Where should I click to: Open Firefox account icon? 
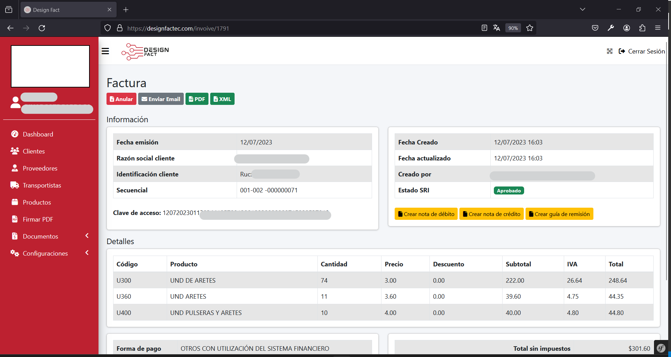coord(626,28)
